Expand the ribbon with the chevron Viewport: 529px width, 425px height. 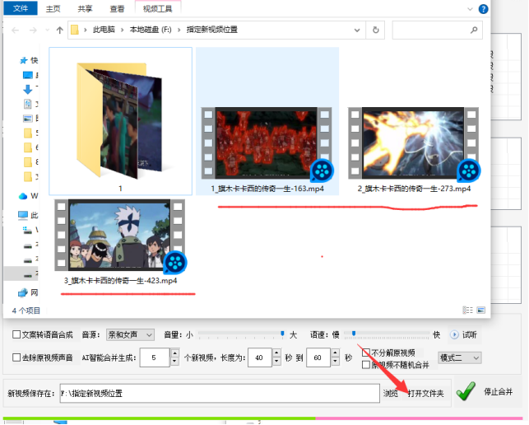pos(470,9)
